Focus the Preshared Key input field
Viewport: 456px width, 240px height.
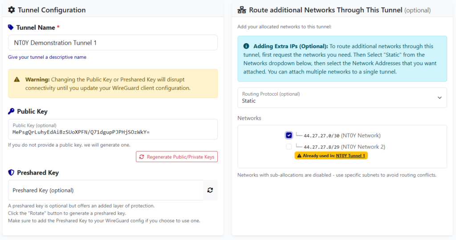pyautogui.click(x=106, y=190)
